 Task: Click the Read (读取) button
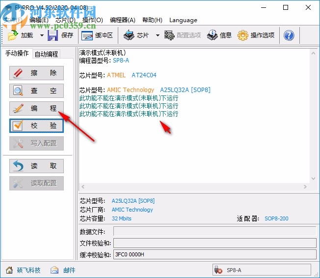point(36,166)
